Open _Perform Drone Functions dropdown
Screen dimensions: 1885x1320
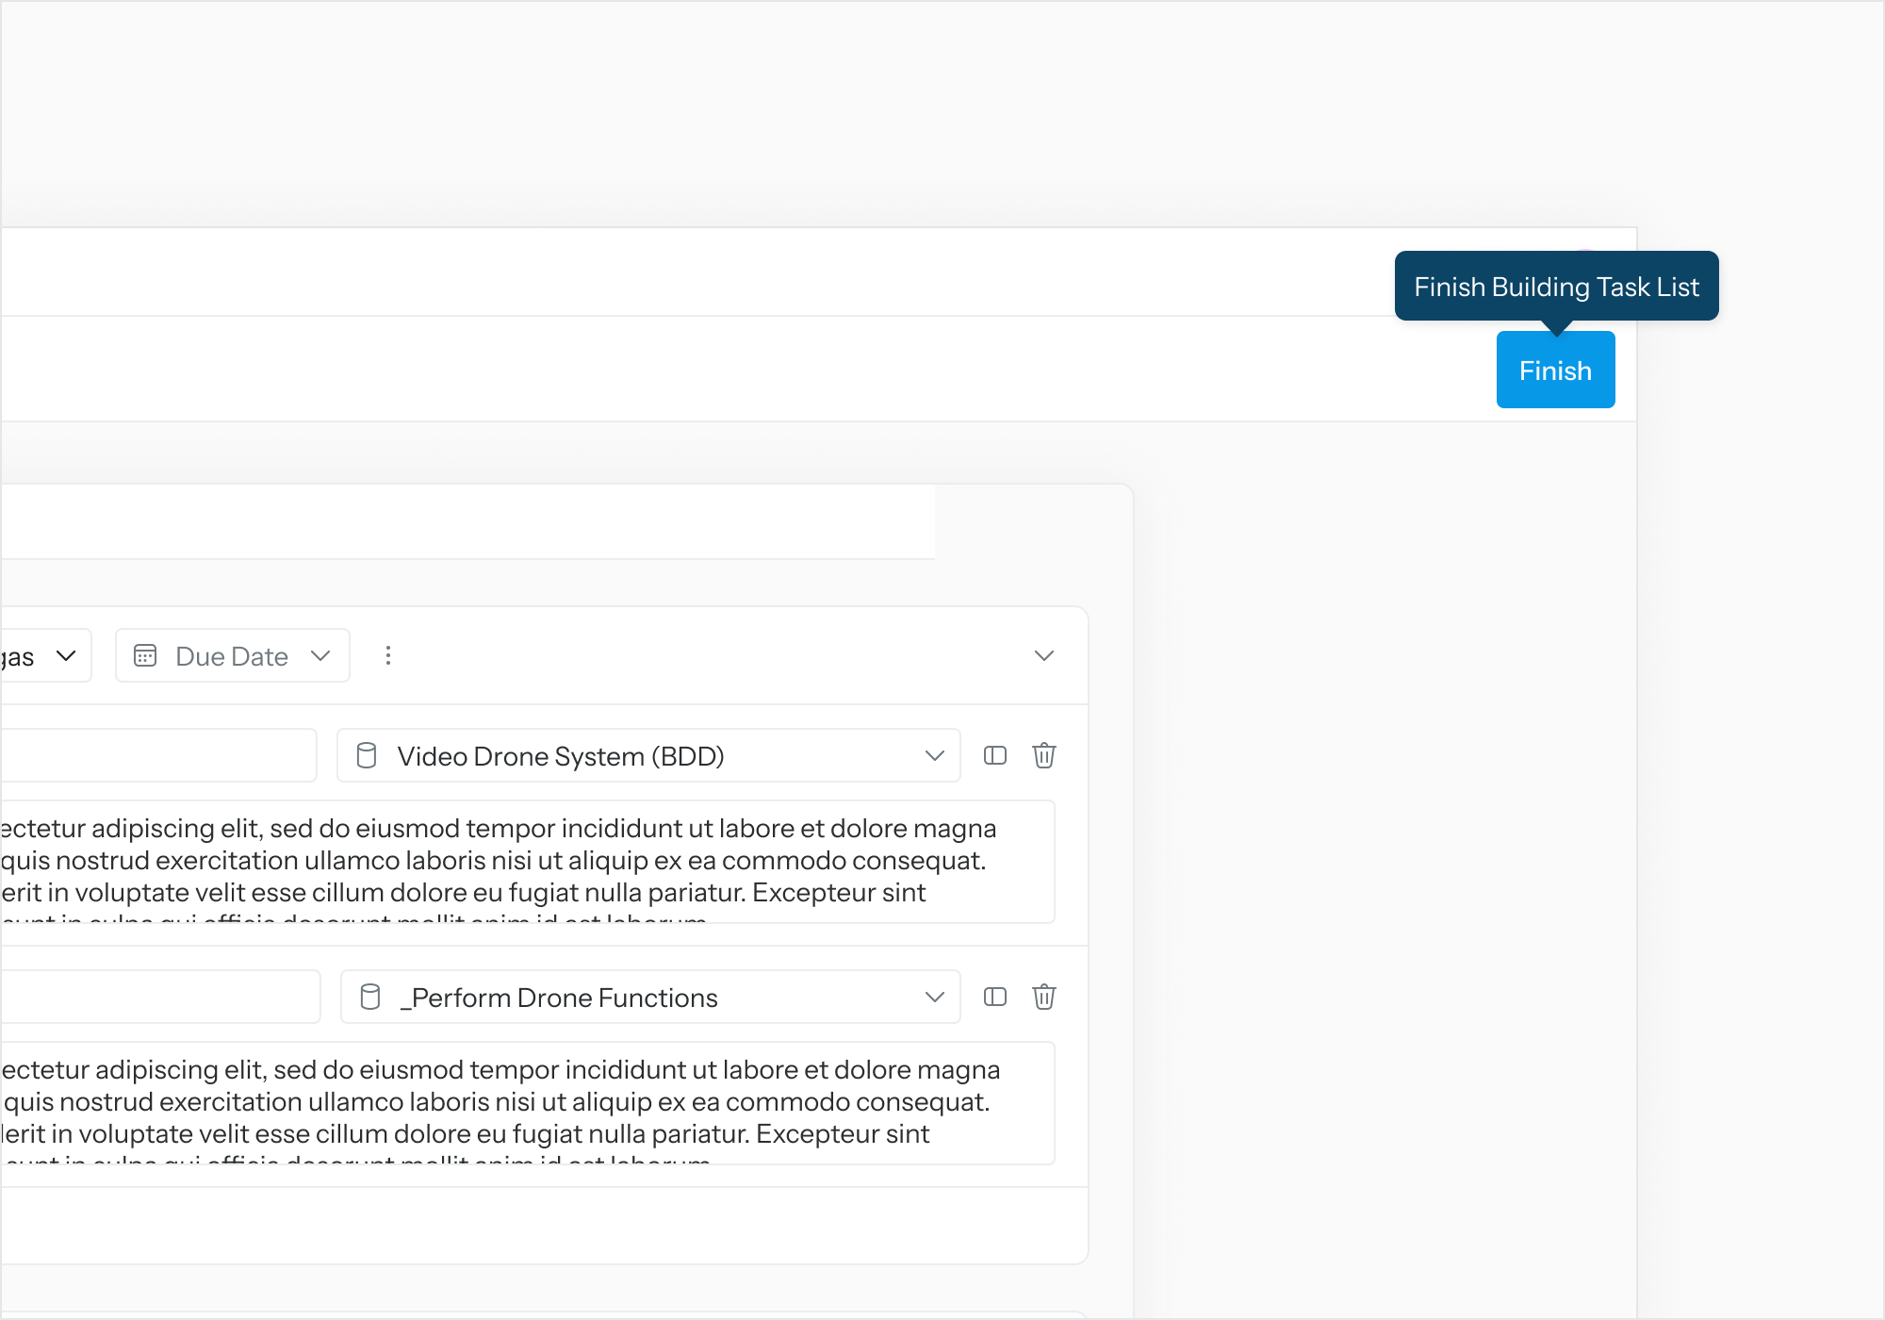click(x=650, y=998)
